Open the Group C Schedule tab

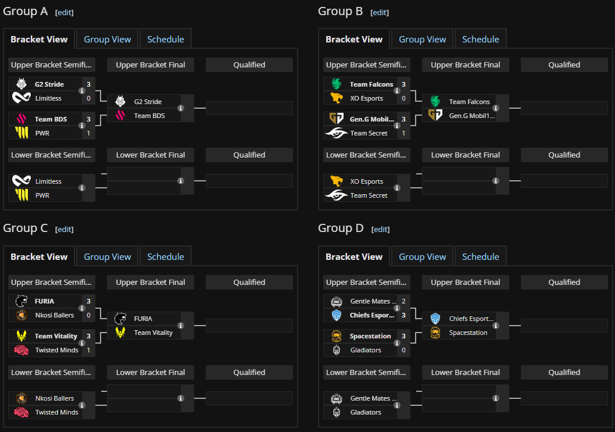click(166, 256)
